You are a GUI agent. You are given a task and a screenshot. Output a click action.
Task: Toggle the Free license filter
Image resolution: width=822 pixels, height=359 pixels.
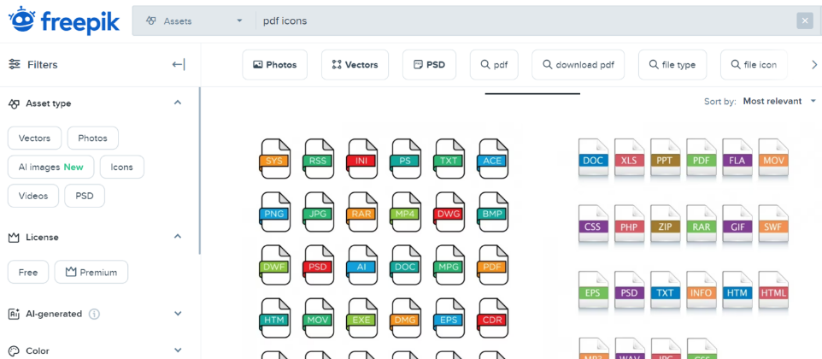[x=28, y=273]
